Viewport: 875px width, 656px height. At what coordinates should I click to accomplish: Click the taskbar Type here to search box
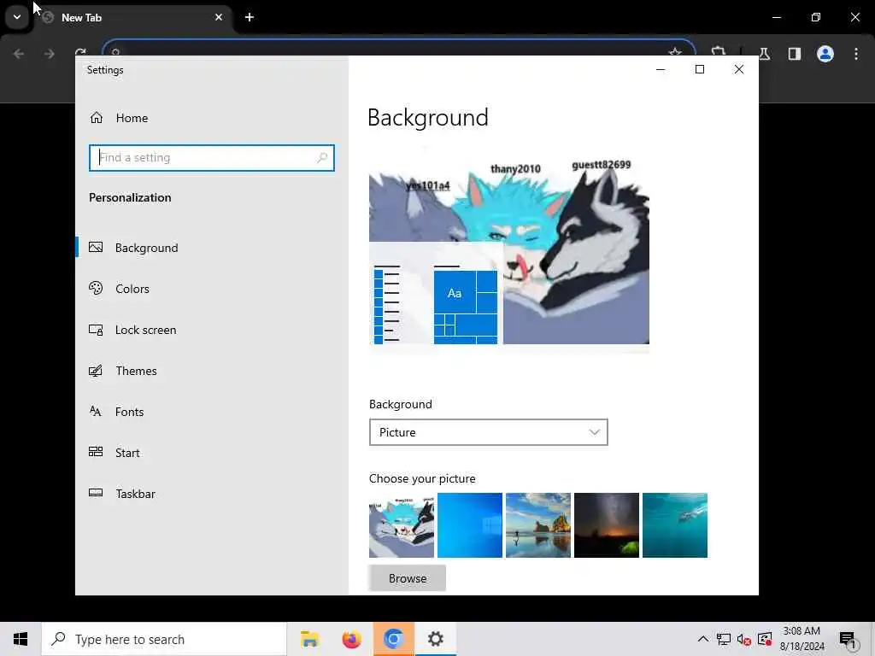pyautogui.click(x=163, y=639)
